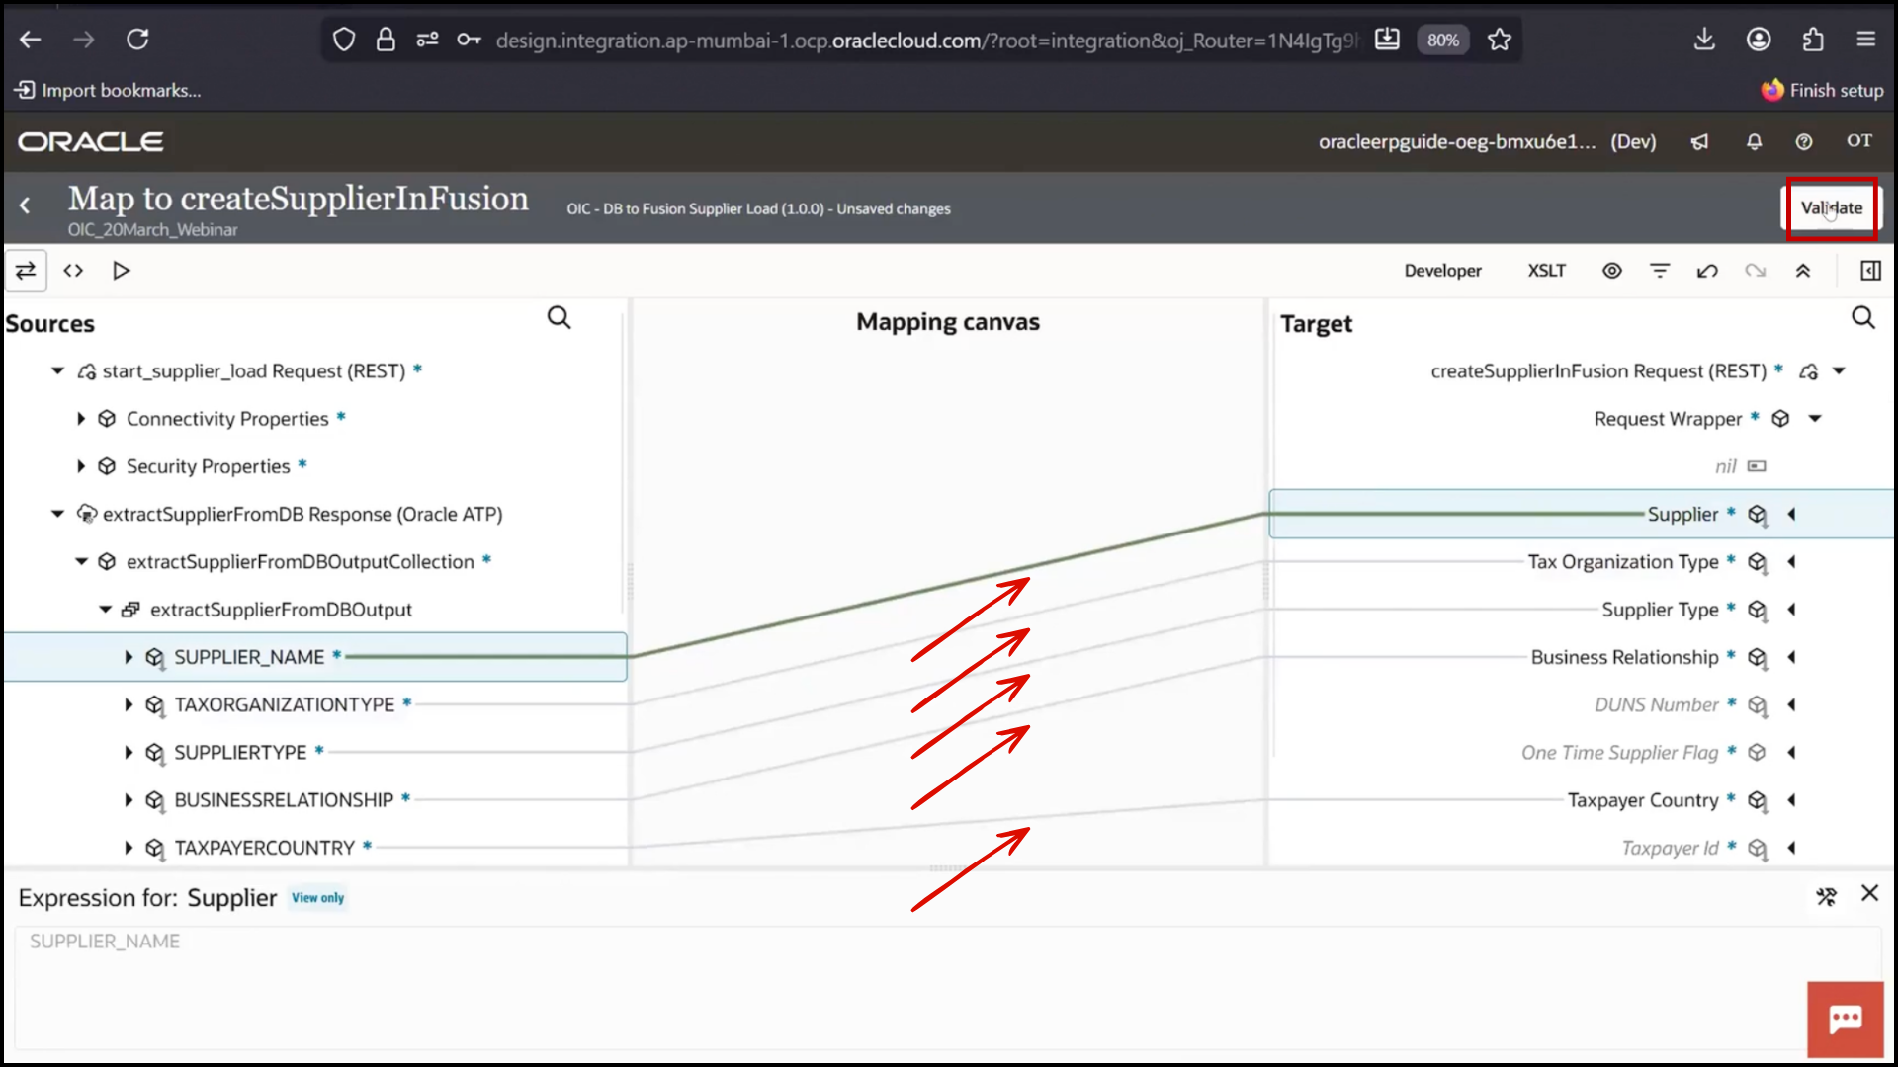Image resolution: width=1898 pixels, height=1067 pixels.
Task: Expand Taxpayer Id target arrow
Action: (x=1791, y=848)
